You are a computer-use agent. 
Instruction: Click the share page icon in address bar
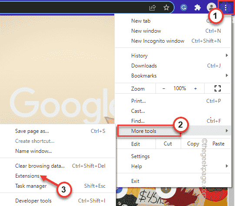(152, 7)
